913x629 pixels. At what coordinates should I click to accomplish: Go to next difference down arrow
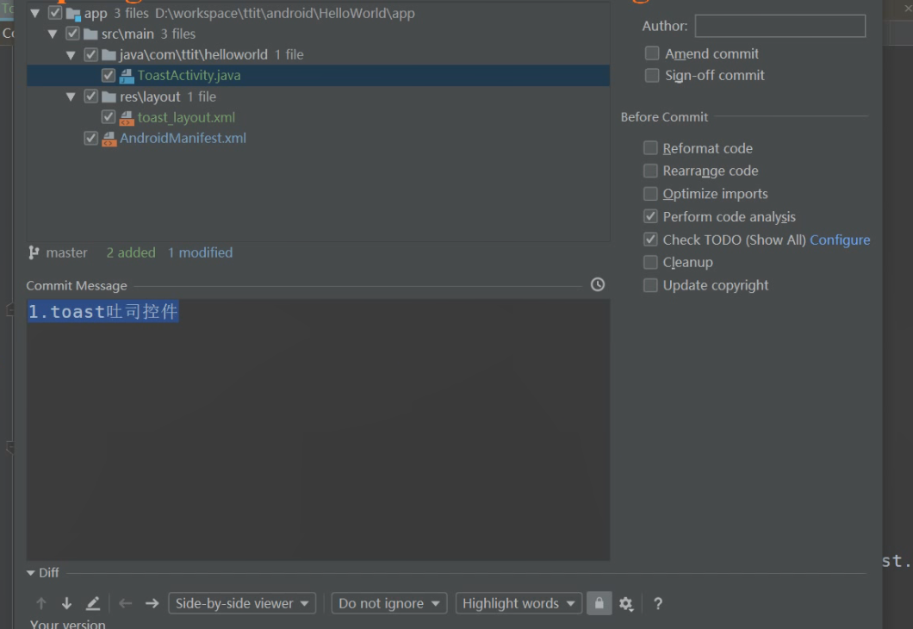click(66, 603)
